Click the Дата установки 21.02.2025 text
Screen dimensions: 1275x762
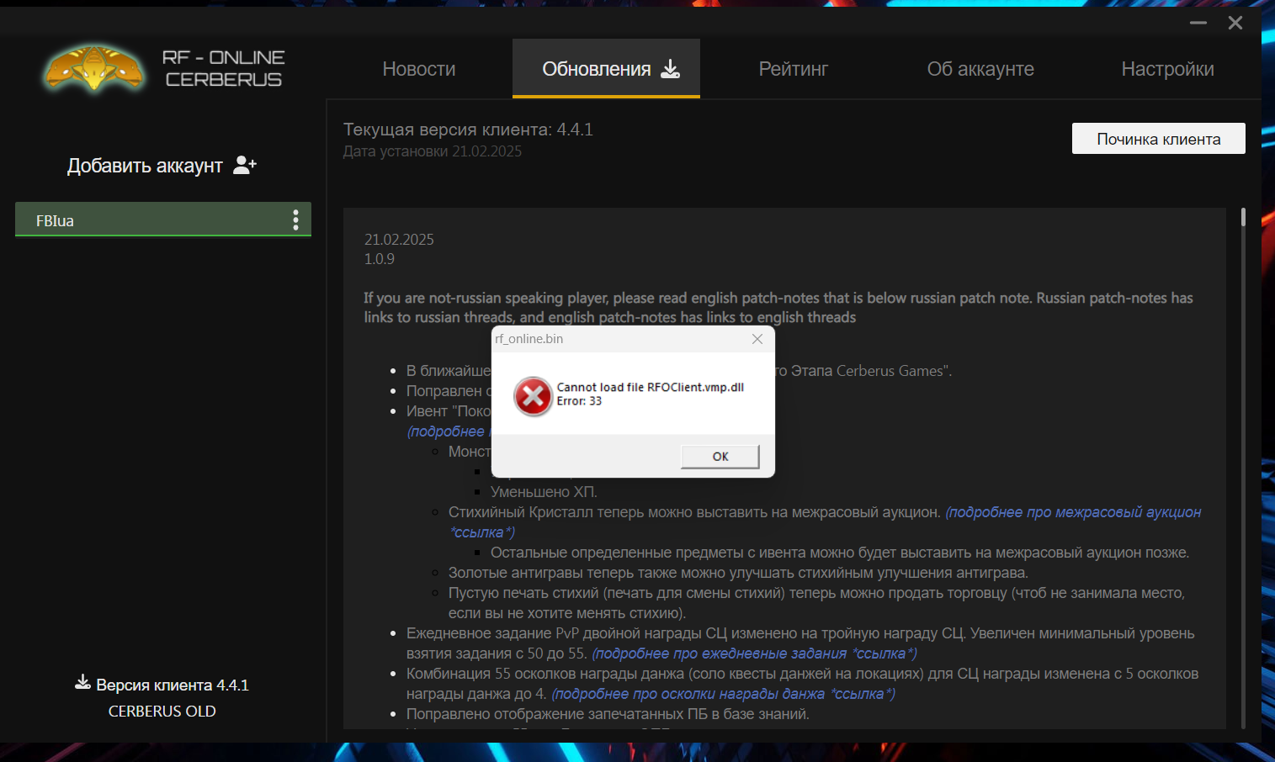tap(433, 151)
